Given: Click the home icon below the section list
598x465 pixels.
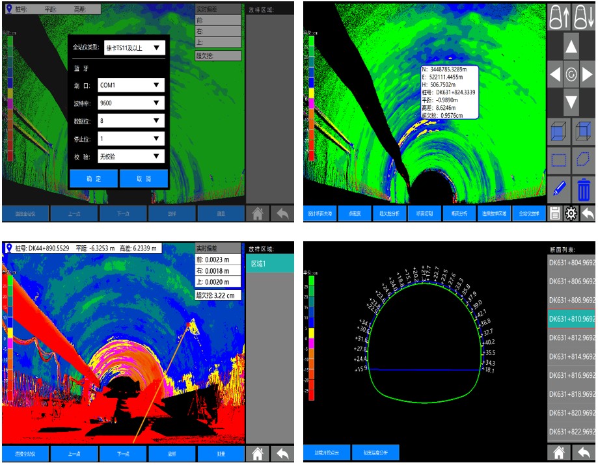Looking at the screenshot, I should click(x=558, y=453).
